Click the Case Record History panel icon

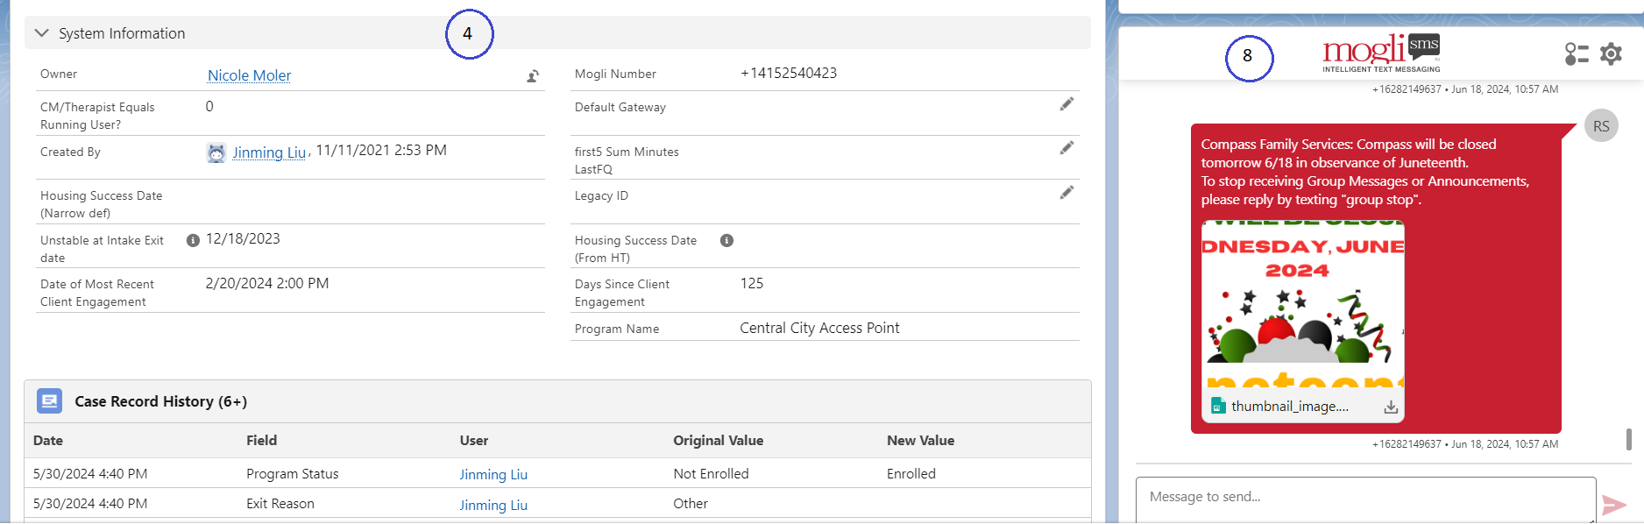[x=49, y=400]
